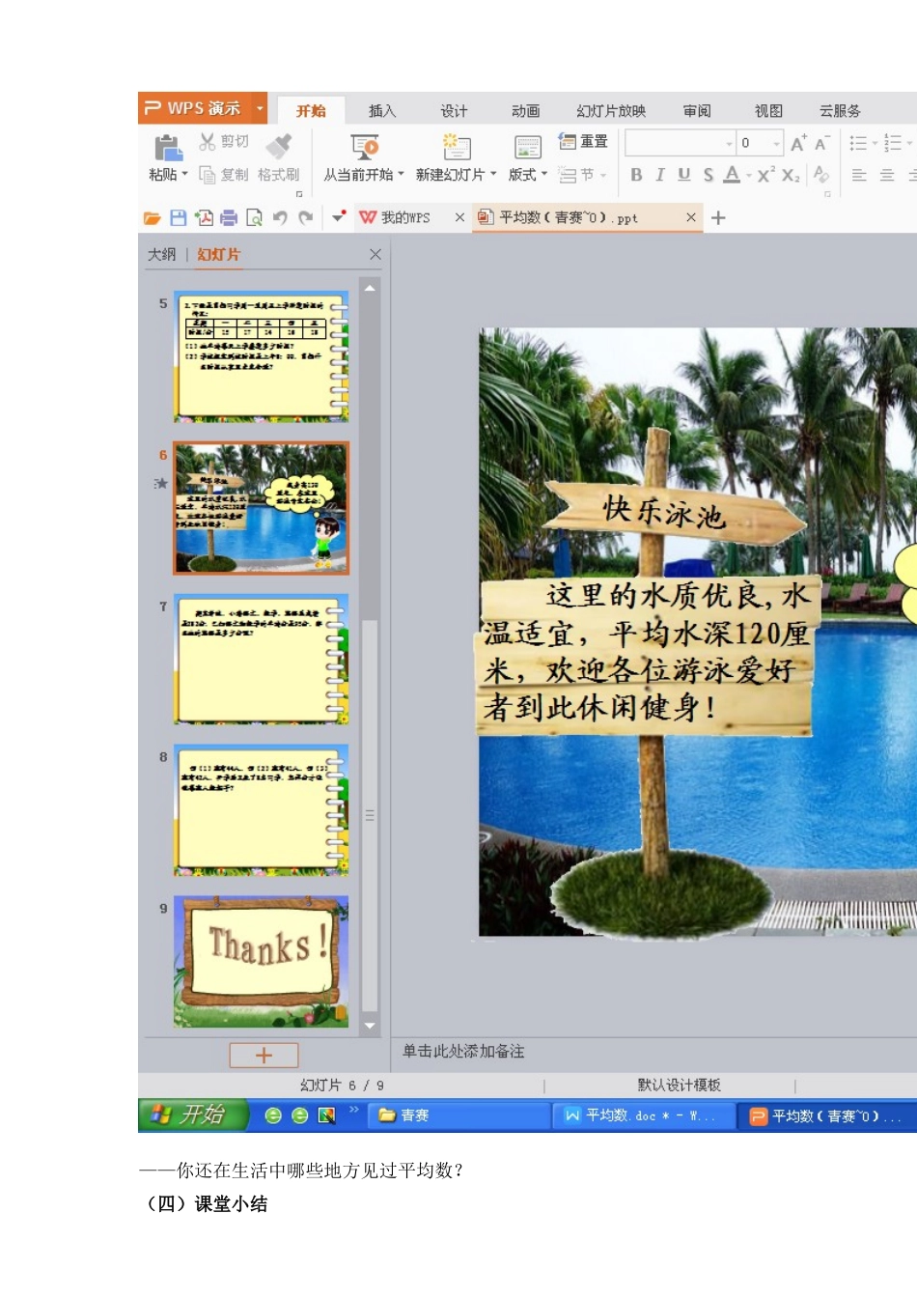Switch to the 幻灯片放映 ribbon tab
The width and height of the screenshot is (917, 1298).
pyautogui.click(x=611, y=111)
